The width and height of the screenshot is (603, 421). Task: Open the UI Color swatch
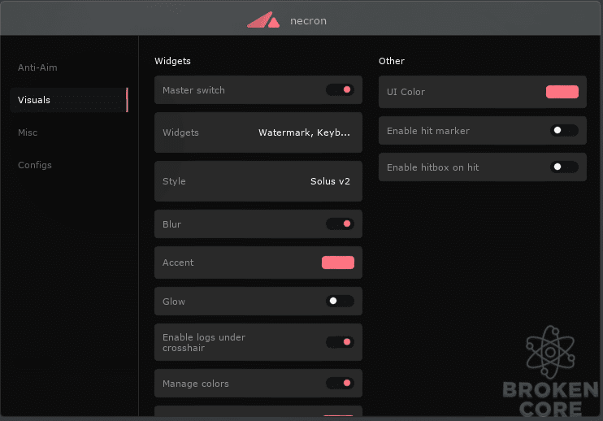(562, 92)
